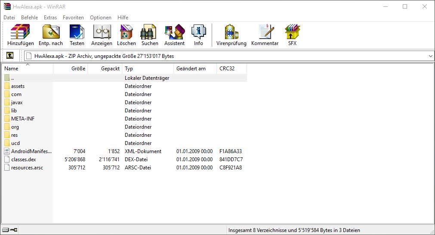Image resolution: width=435 pixels, height=235 pixels.
Task: Open the Anzeigen viewer icon
Action: click(x=102, y=35)
